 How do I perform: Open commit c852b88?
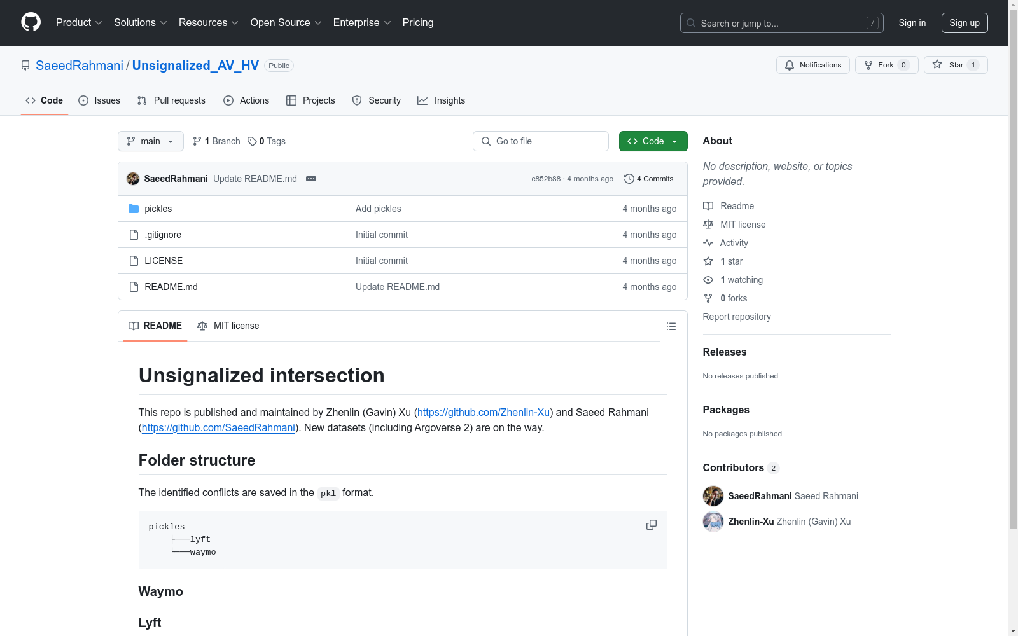pyautogui.click(x=546, y=179)
